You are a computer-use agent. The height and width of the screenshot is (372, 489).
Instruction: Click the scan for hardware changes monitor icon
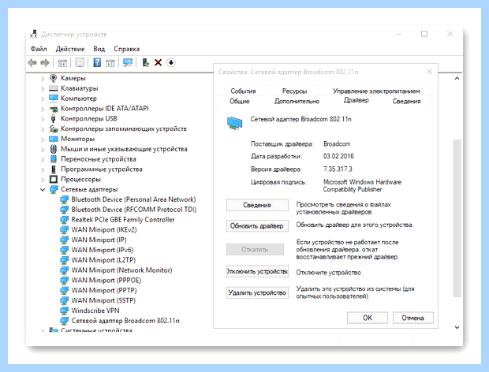pyautogui.click(x=128, y=62)
